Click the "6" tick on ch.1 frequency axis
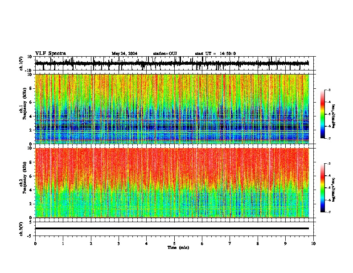This screenshot has width=353, height=273. (x=31, y=103)
